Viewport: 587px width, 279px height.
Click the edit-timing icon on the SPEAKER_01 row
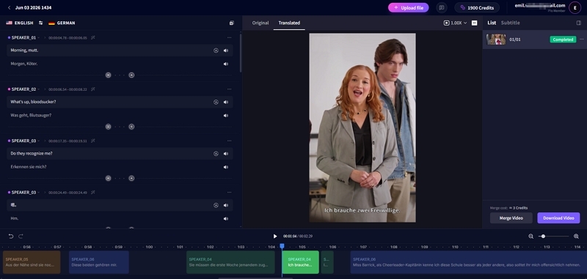coord(93,37)
